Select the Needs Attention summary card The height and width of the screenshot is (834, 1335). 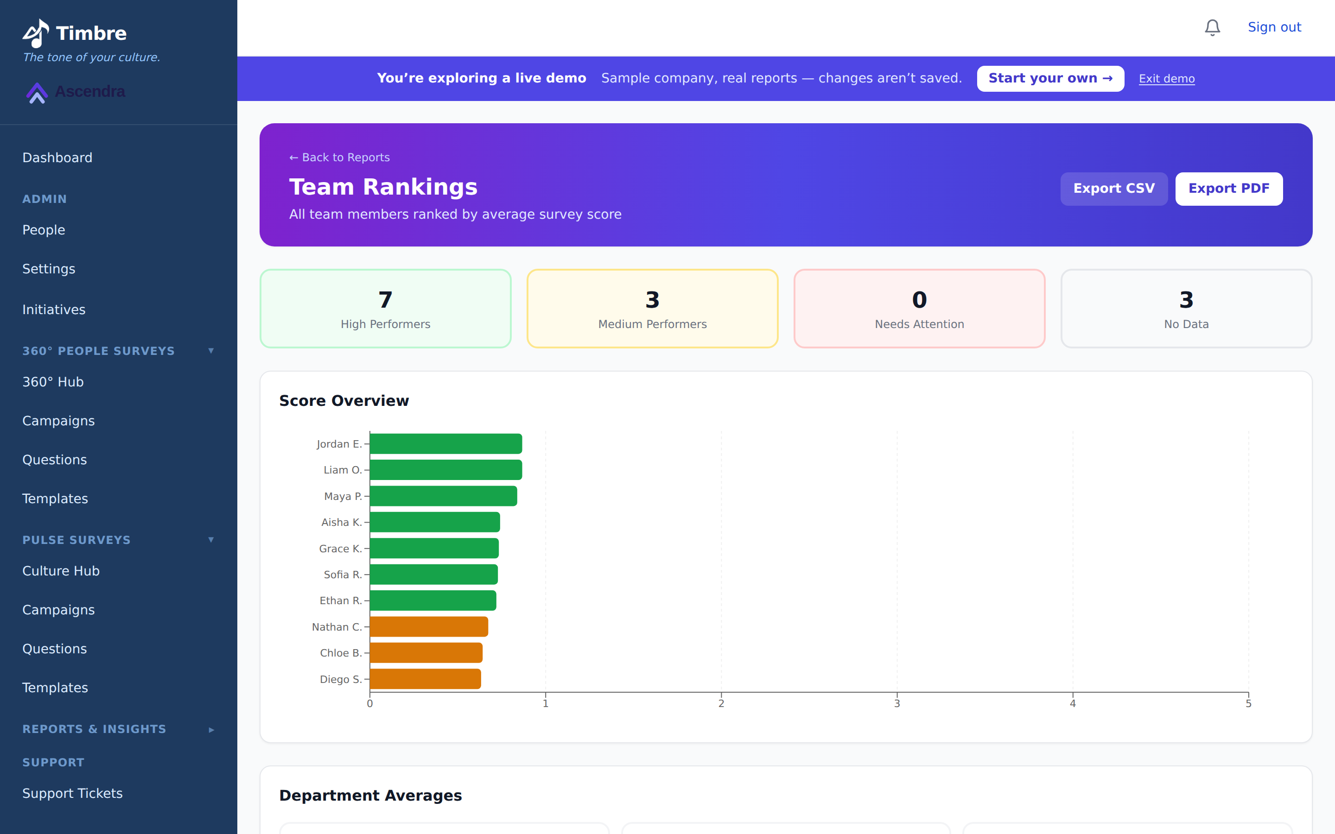(x=919, y=308)
